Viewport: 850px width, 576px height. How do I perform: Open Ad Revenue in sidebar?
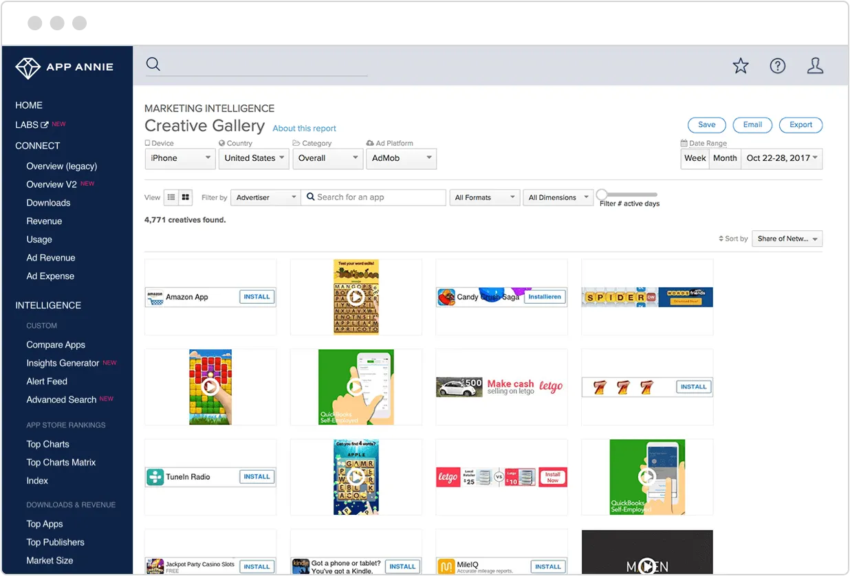click(51, 258)
